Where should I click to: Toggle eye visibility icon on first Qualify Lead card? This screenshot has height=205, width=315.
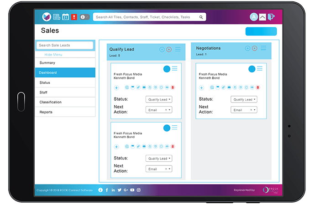pos(167,87)
